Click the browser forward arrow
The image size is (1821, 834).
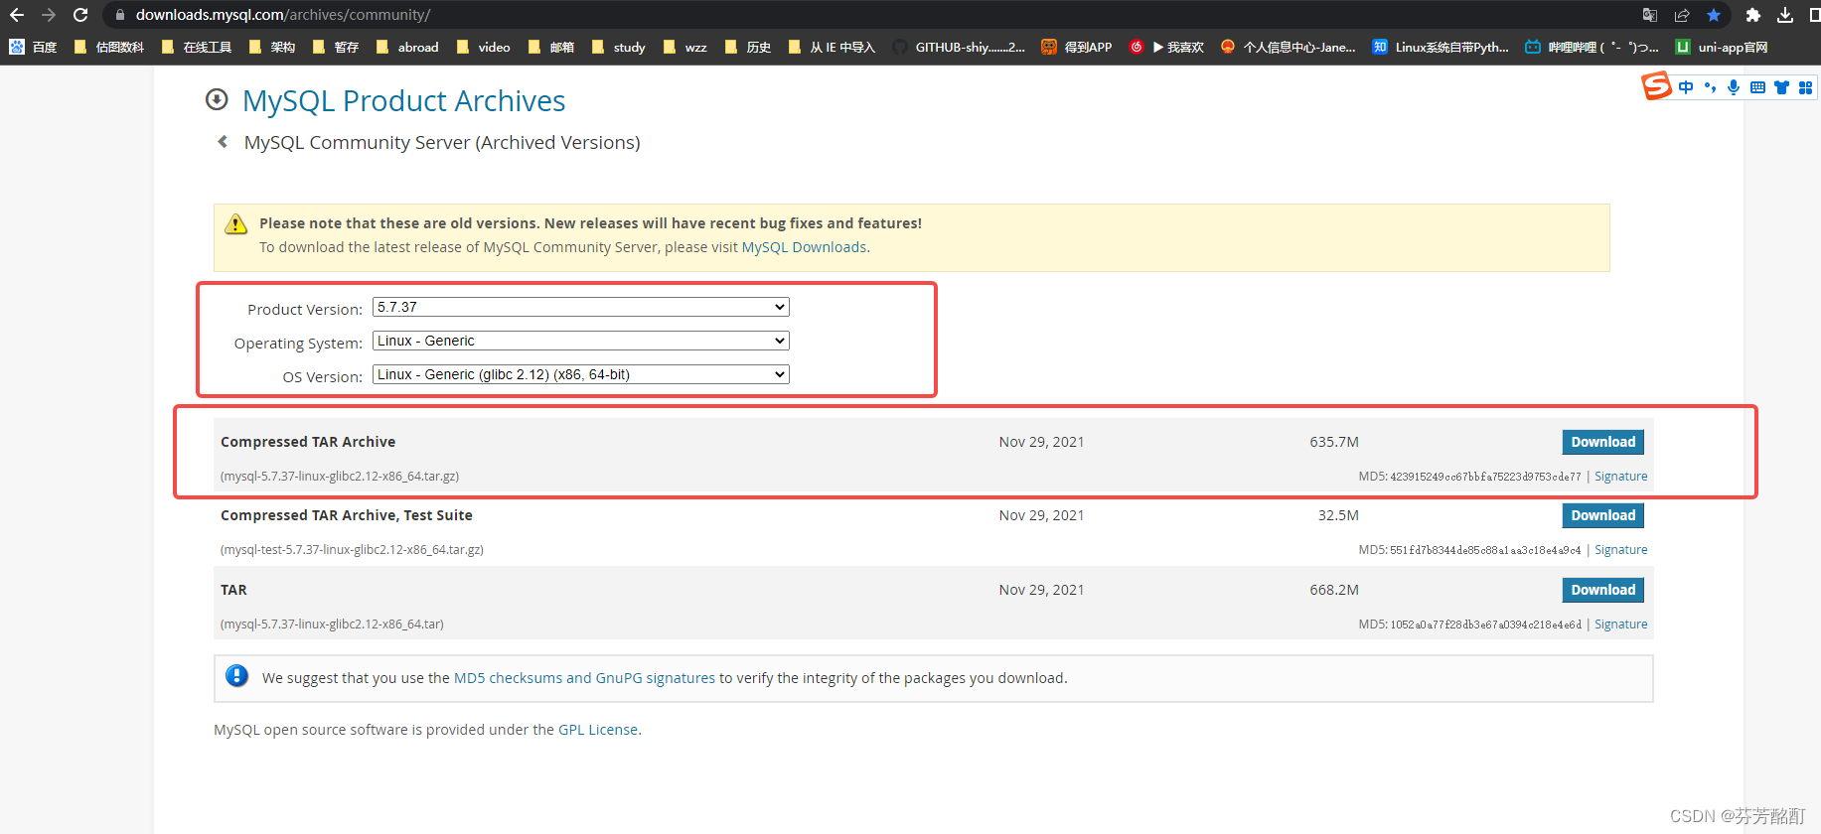[49, 15]
